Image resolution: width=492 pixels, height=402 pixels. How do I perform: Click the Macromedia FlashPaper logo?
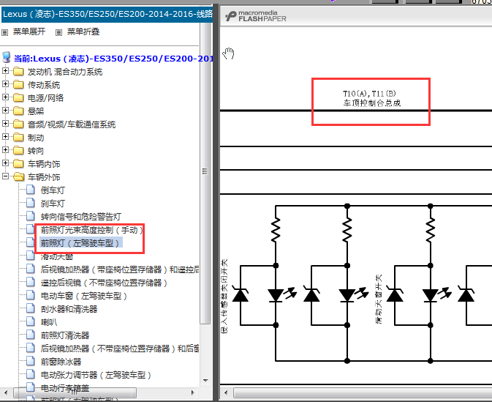click(256, 16)
